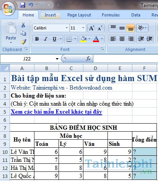Image resolution: width=158 pixels, height=181 pixels.
Task: Open the Font dialog launcher
Action: tap(103, 49)
